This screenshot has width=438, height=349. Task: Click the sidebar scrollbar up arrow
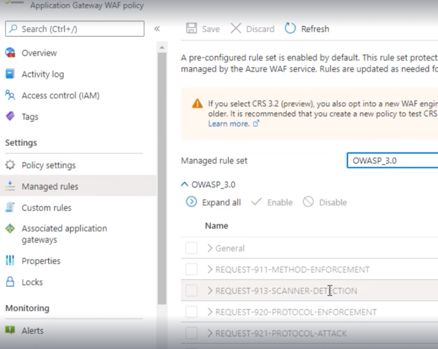(162, 48)
